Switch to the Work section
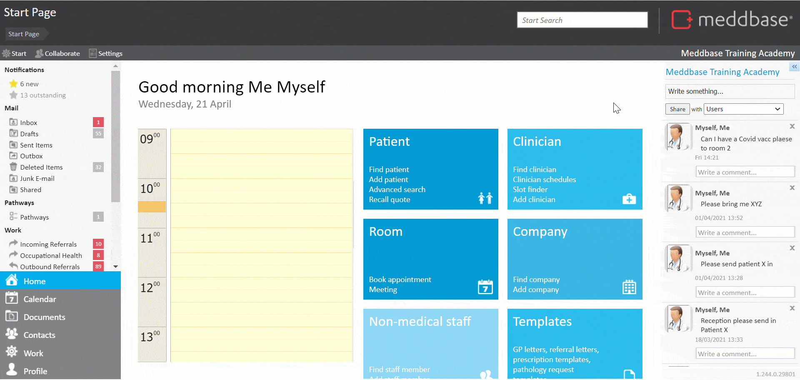Viewport: 800px width, 380px height. tap(60, 353)
